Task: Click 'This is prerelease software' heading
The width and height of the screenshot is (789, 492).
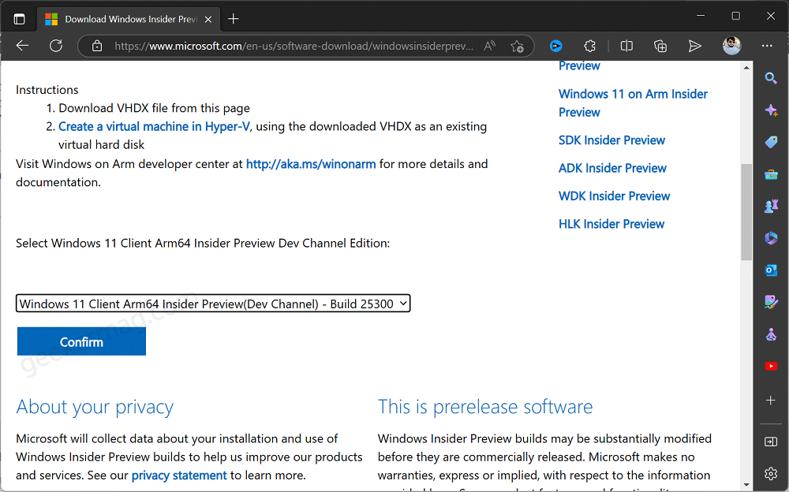Action: pyautogui.click(x=485, y=407)
